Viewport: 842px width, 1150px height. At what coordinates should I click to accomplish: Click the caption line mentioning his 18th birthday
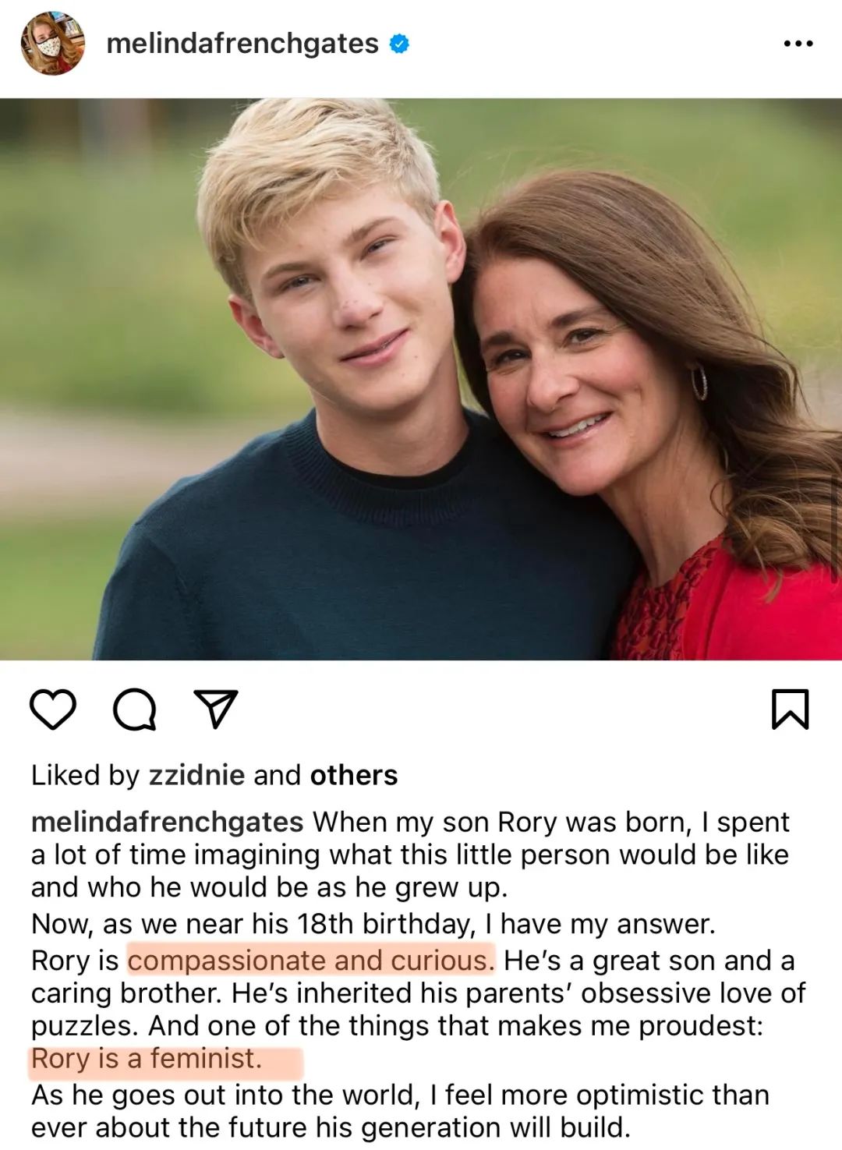[373, 924]
